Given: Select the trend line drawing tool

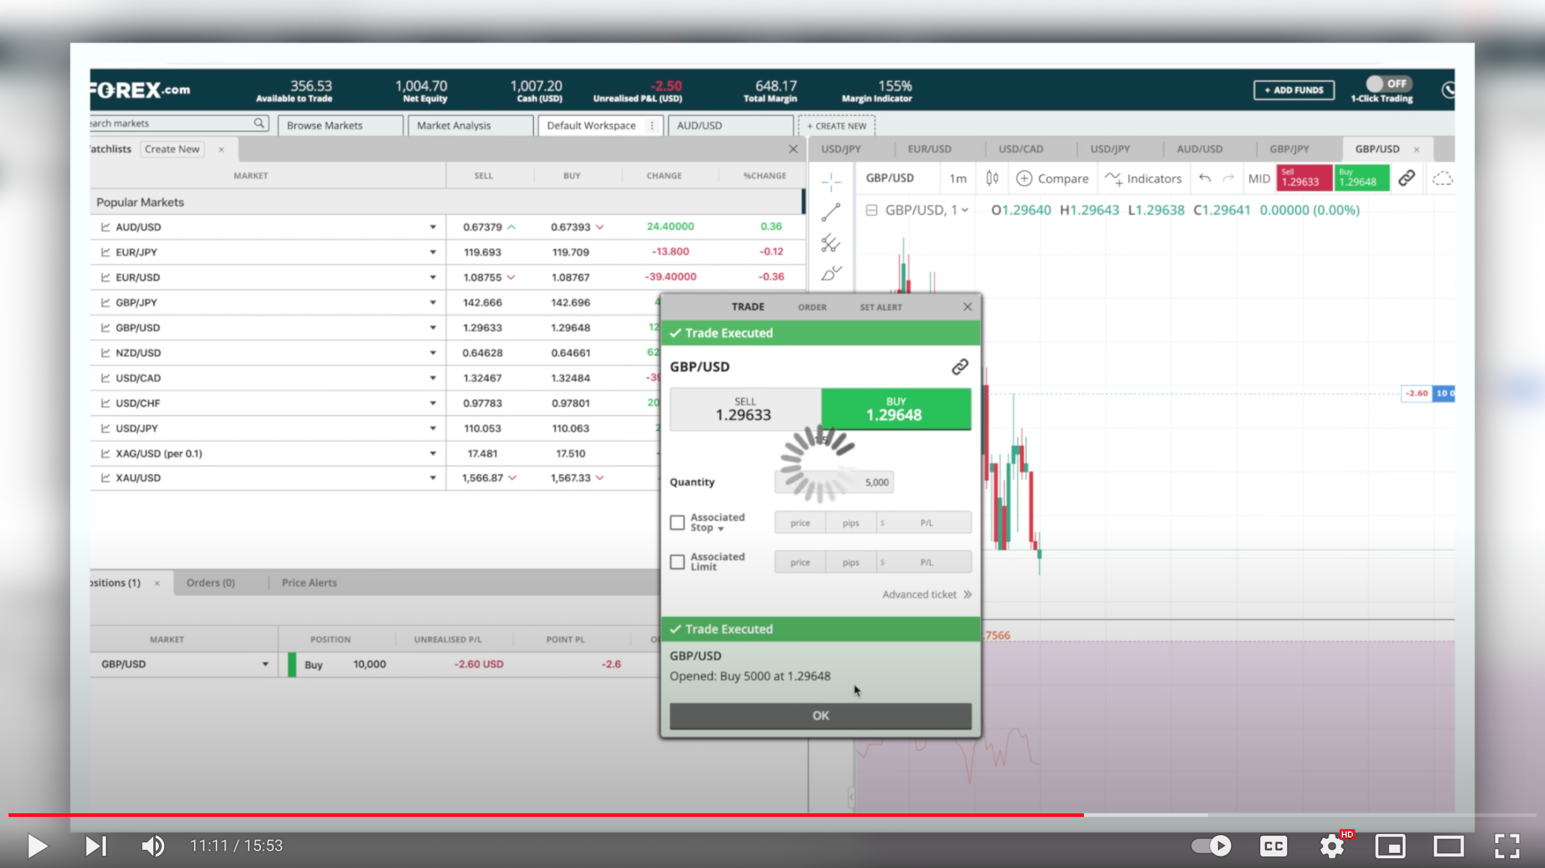Looking at the screenshot, I should 830,212.
